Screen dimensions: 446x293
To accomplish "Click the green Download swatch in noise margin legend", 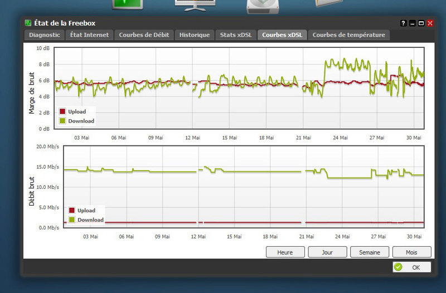I will click(x=62, y=121).
